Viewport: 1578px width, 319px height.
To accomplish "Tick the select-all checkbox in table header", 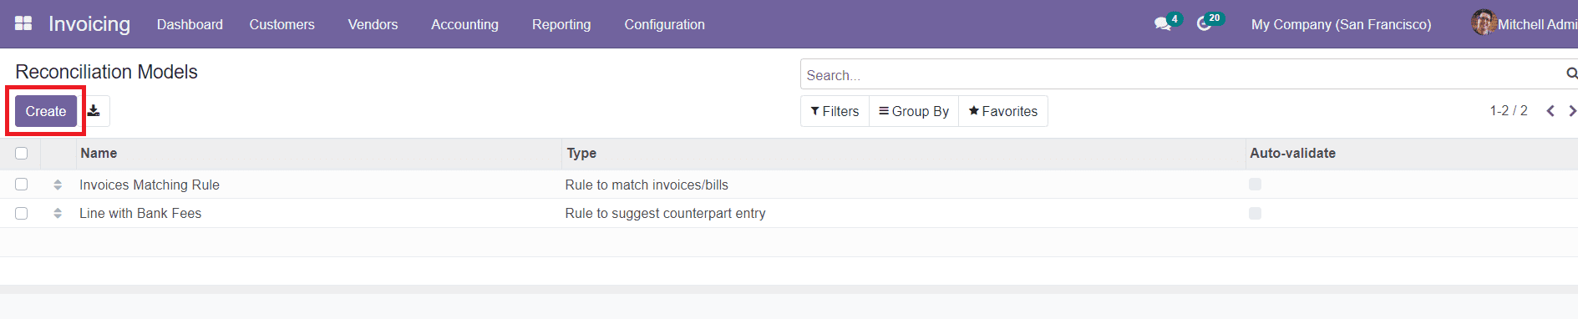I will point(22,153).
